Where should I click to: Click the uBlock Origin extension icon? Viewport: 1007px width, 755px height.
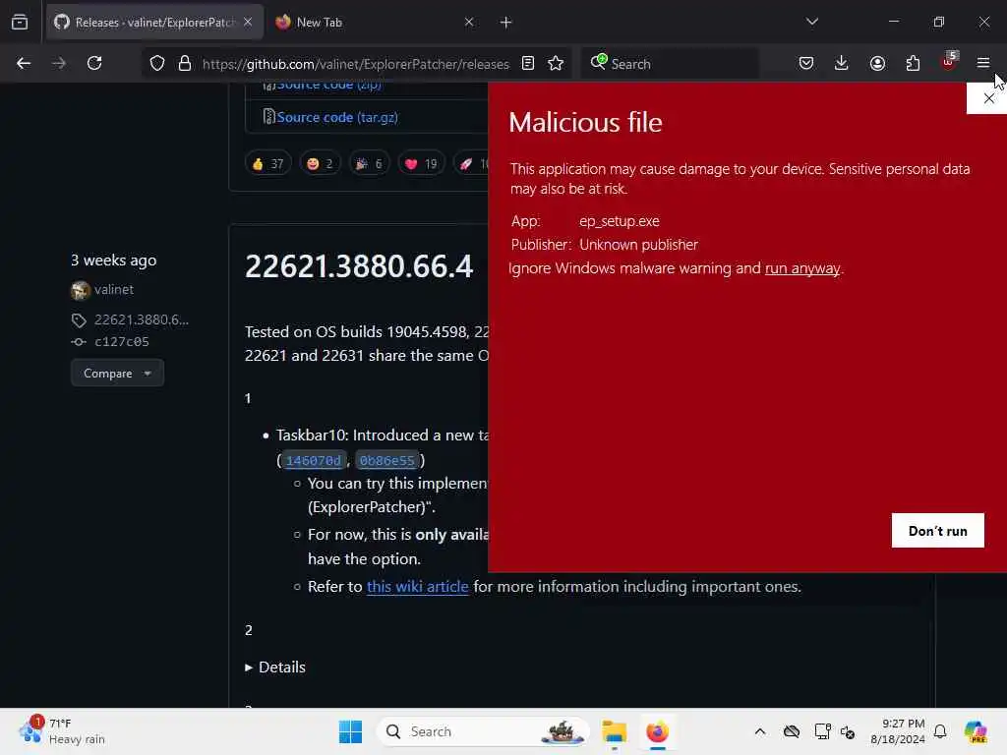[x=949, y=62]
